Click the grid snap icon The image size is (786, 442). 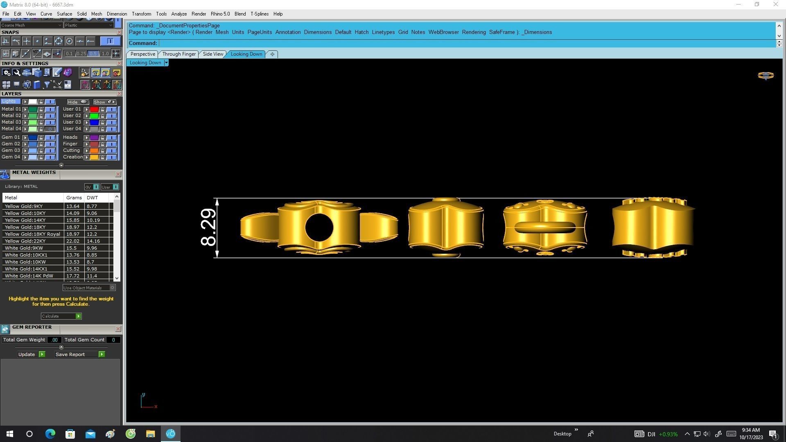(116, 54)
